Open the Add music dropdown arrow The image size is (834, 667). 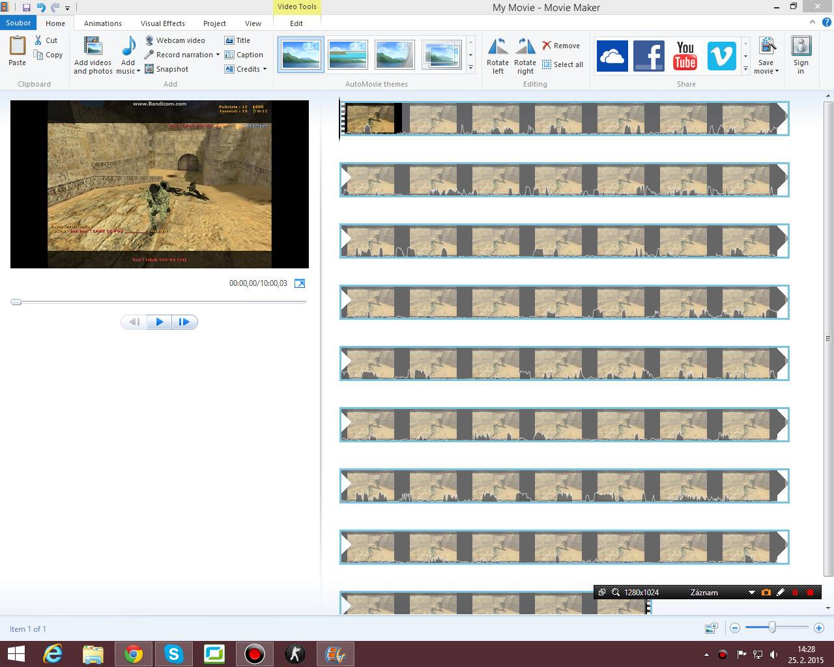138,71
